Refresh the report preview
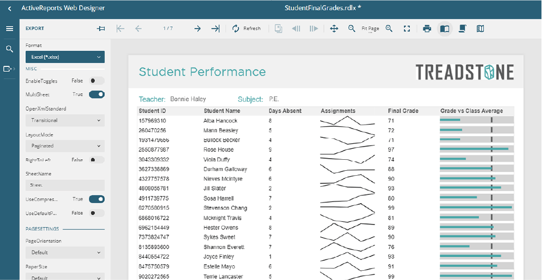Image resolution: width=542 pixels, height=280 pixels. pyautogui.click(x=246, y=29)
